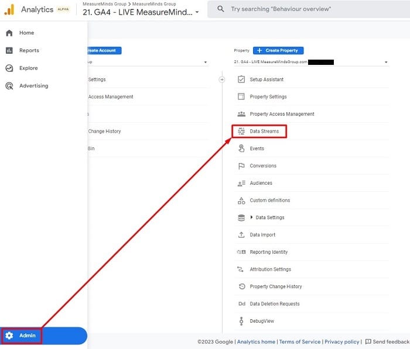The width and height of the screenshot is (410, 349).
Task: Open the Analytics home link
Action: coord(256,341)
